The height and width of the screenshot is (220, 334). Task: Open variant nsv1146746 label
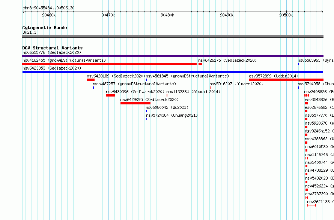pos(319,155)
